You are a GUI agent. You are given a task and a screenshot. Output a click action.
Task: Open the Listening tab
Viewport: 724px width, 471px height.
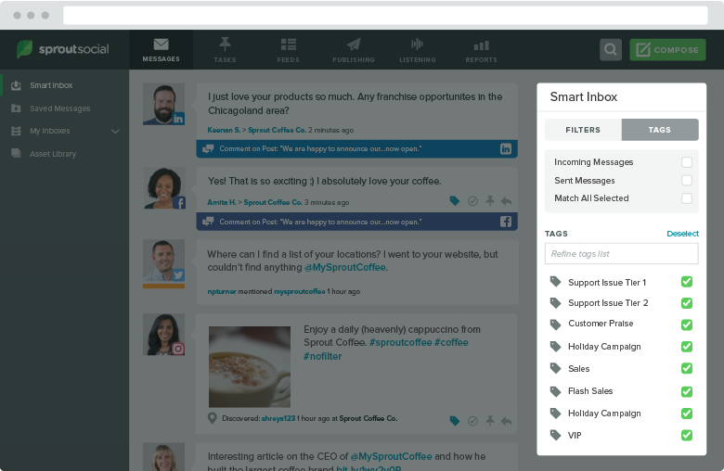(418, 50)
